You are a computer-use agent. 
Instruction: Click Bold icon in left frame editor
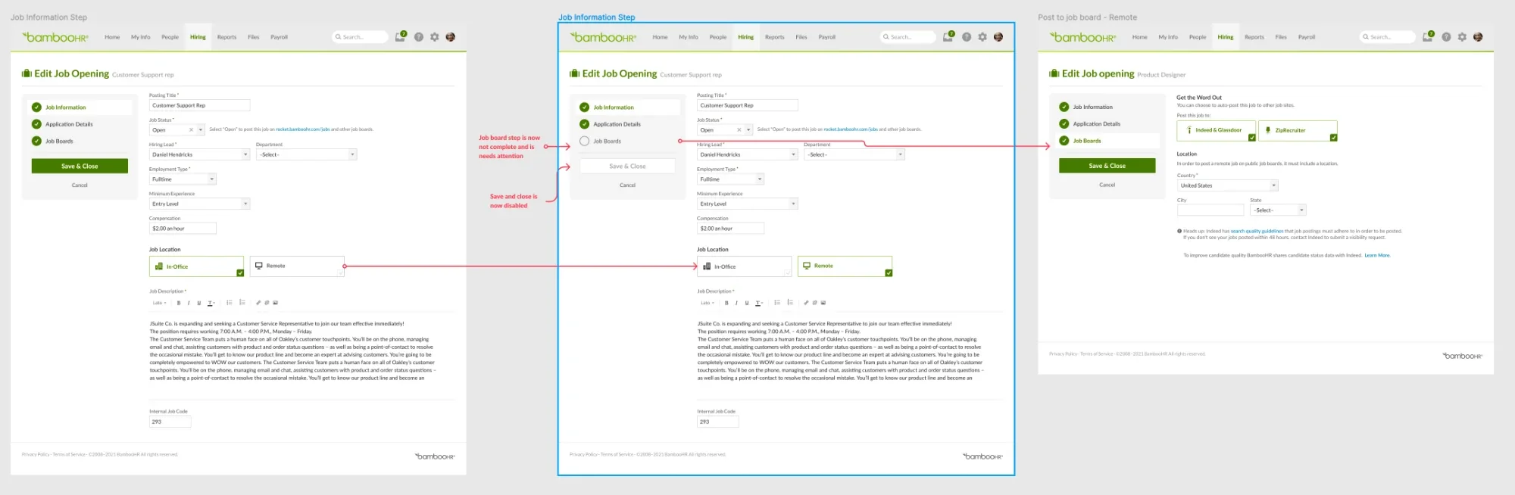pyautogui.click(x=179, y=303)
